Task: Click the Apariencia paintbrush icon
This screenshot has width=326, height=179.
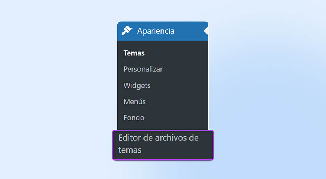Action: point(127,31)
